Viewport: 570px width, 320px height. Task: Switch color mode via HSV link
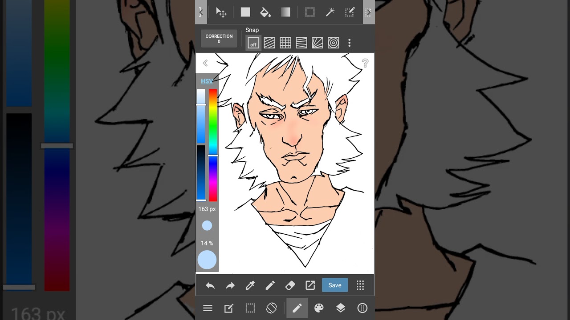207,81
